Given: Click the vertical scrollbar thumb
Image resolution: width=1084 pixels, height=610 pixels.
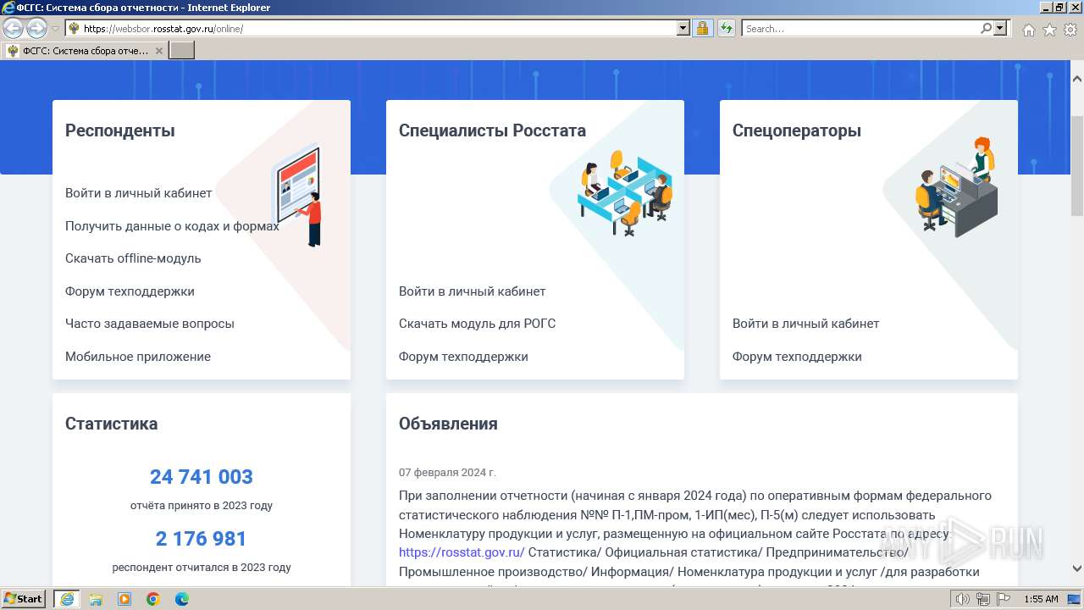Looking at the screenshot, I should [1077, 165].
